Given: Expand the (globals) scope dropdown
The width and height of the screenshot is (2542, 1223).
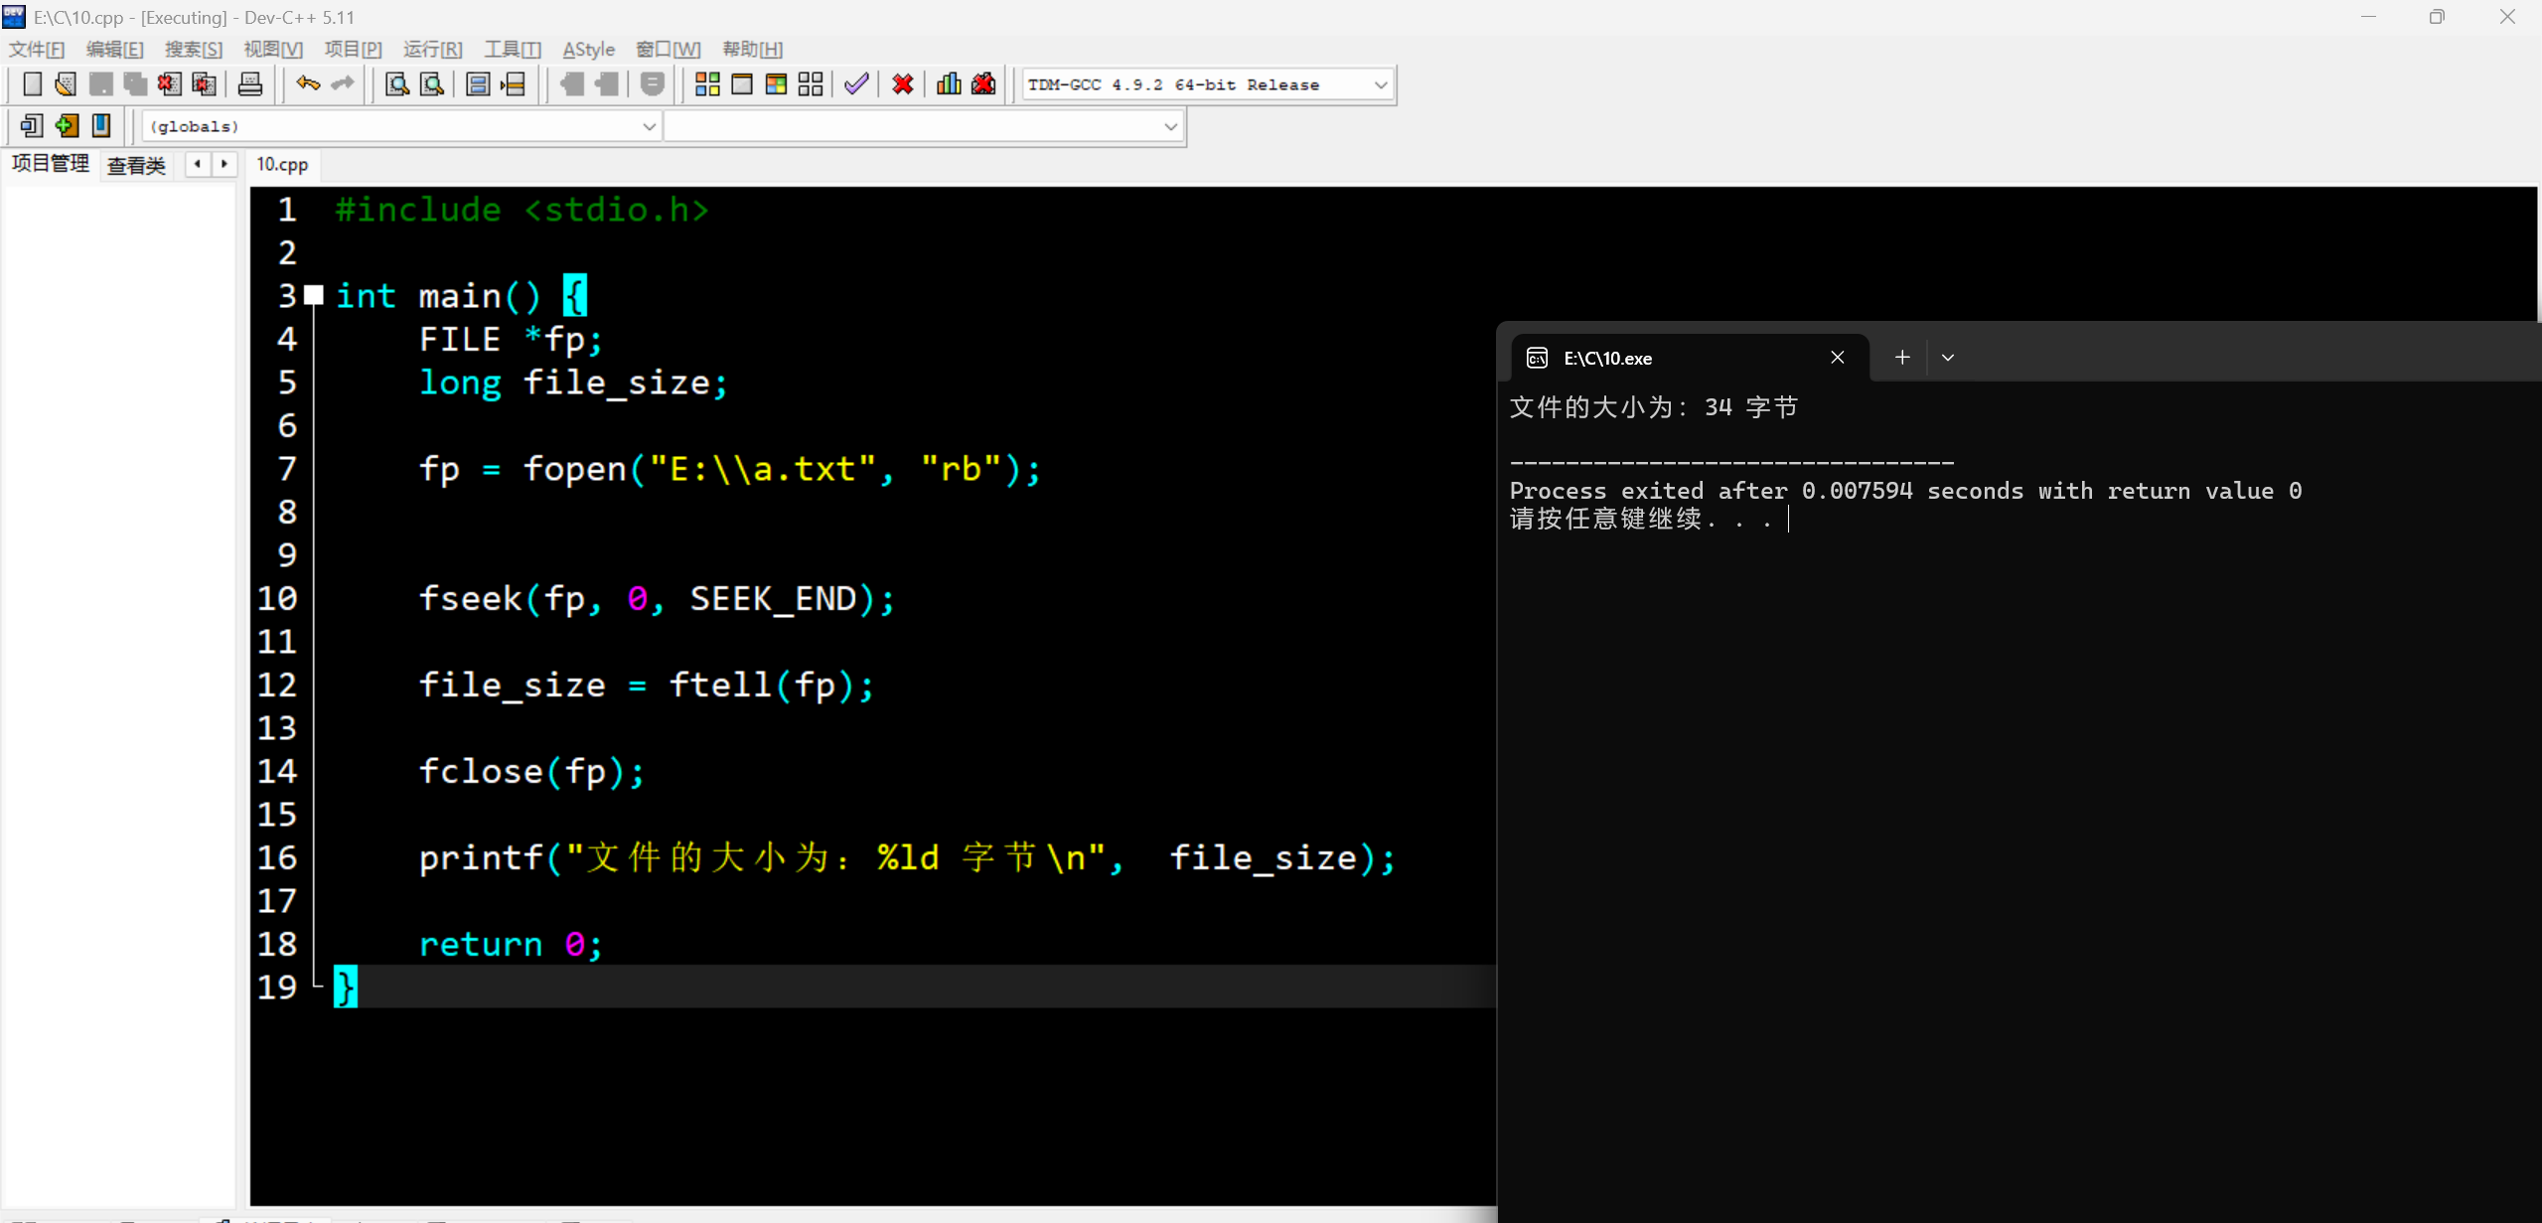Looking at the screenshot, I should click(x=649, y=127).
